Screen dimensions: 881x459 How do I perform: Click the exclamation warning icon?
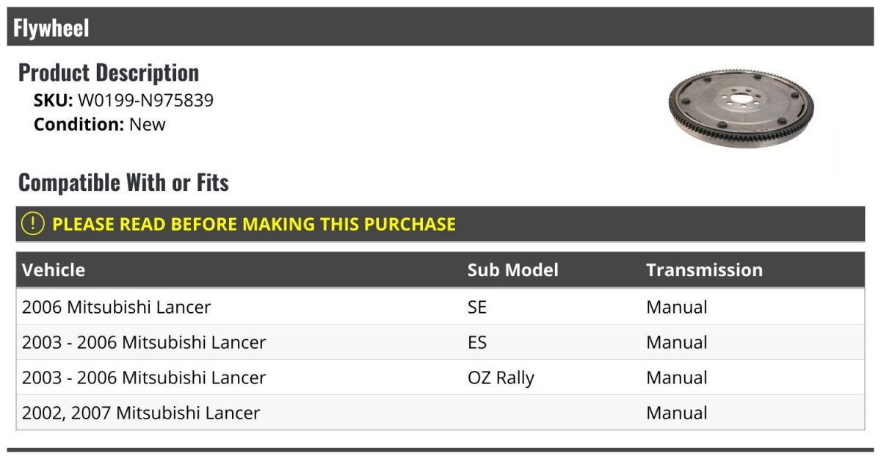tap(33, 224)
